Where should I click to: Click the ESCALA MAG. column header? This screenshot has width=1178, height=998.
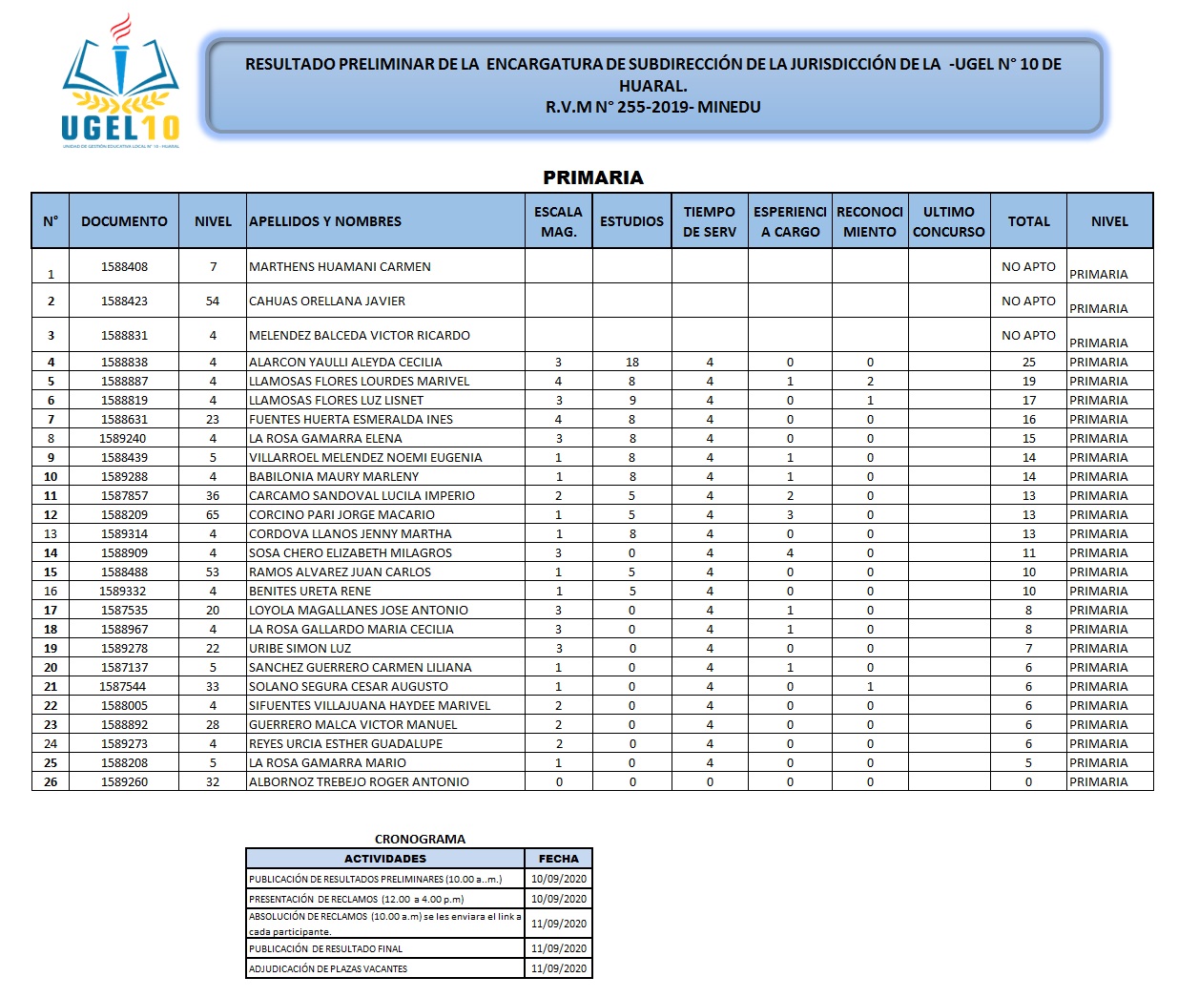coord(558,221)
